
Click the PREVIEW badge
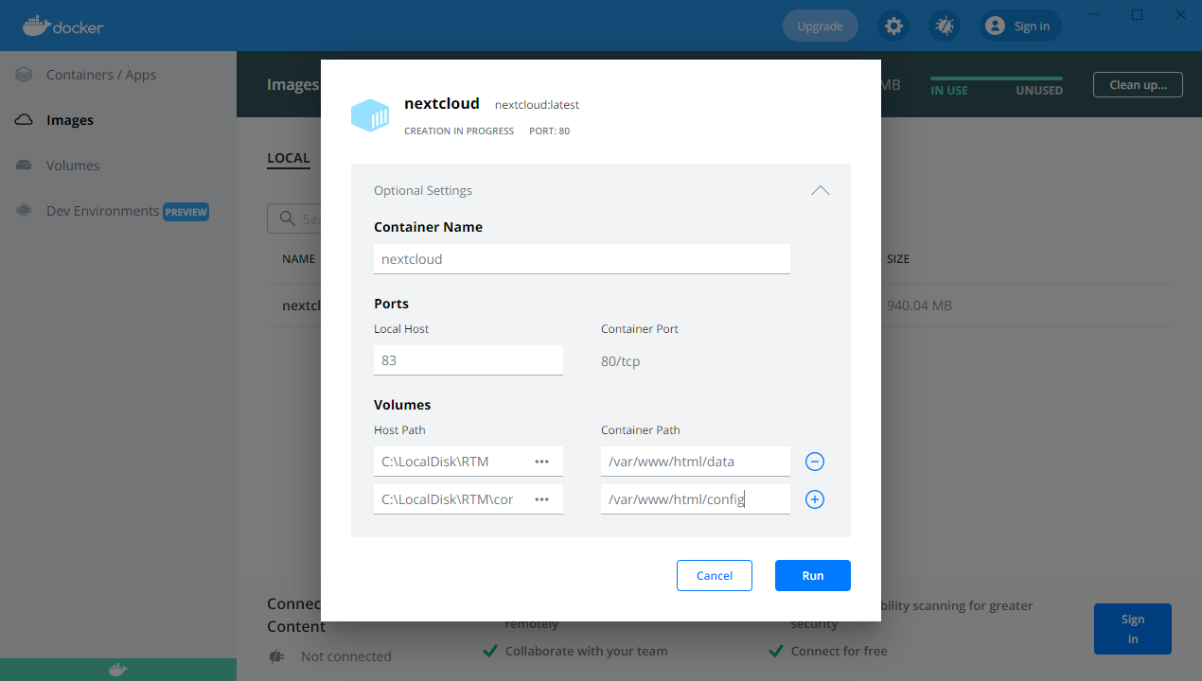(186, 212)
